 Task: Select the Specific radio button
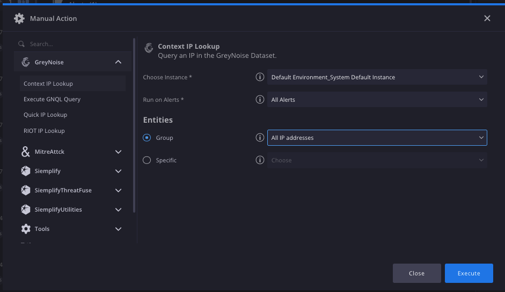click(147, 160)
